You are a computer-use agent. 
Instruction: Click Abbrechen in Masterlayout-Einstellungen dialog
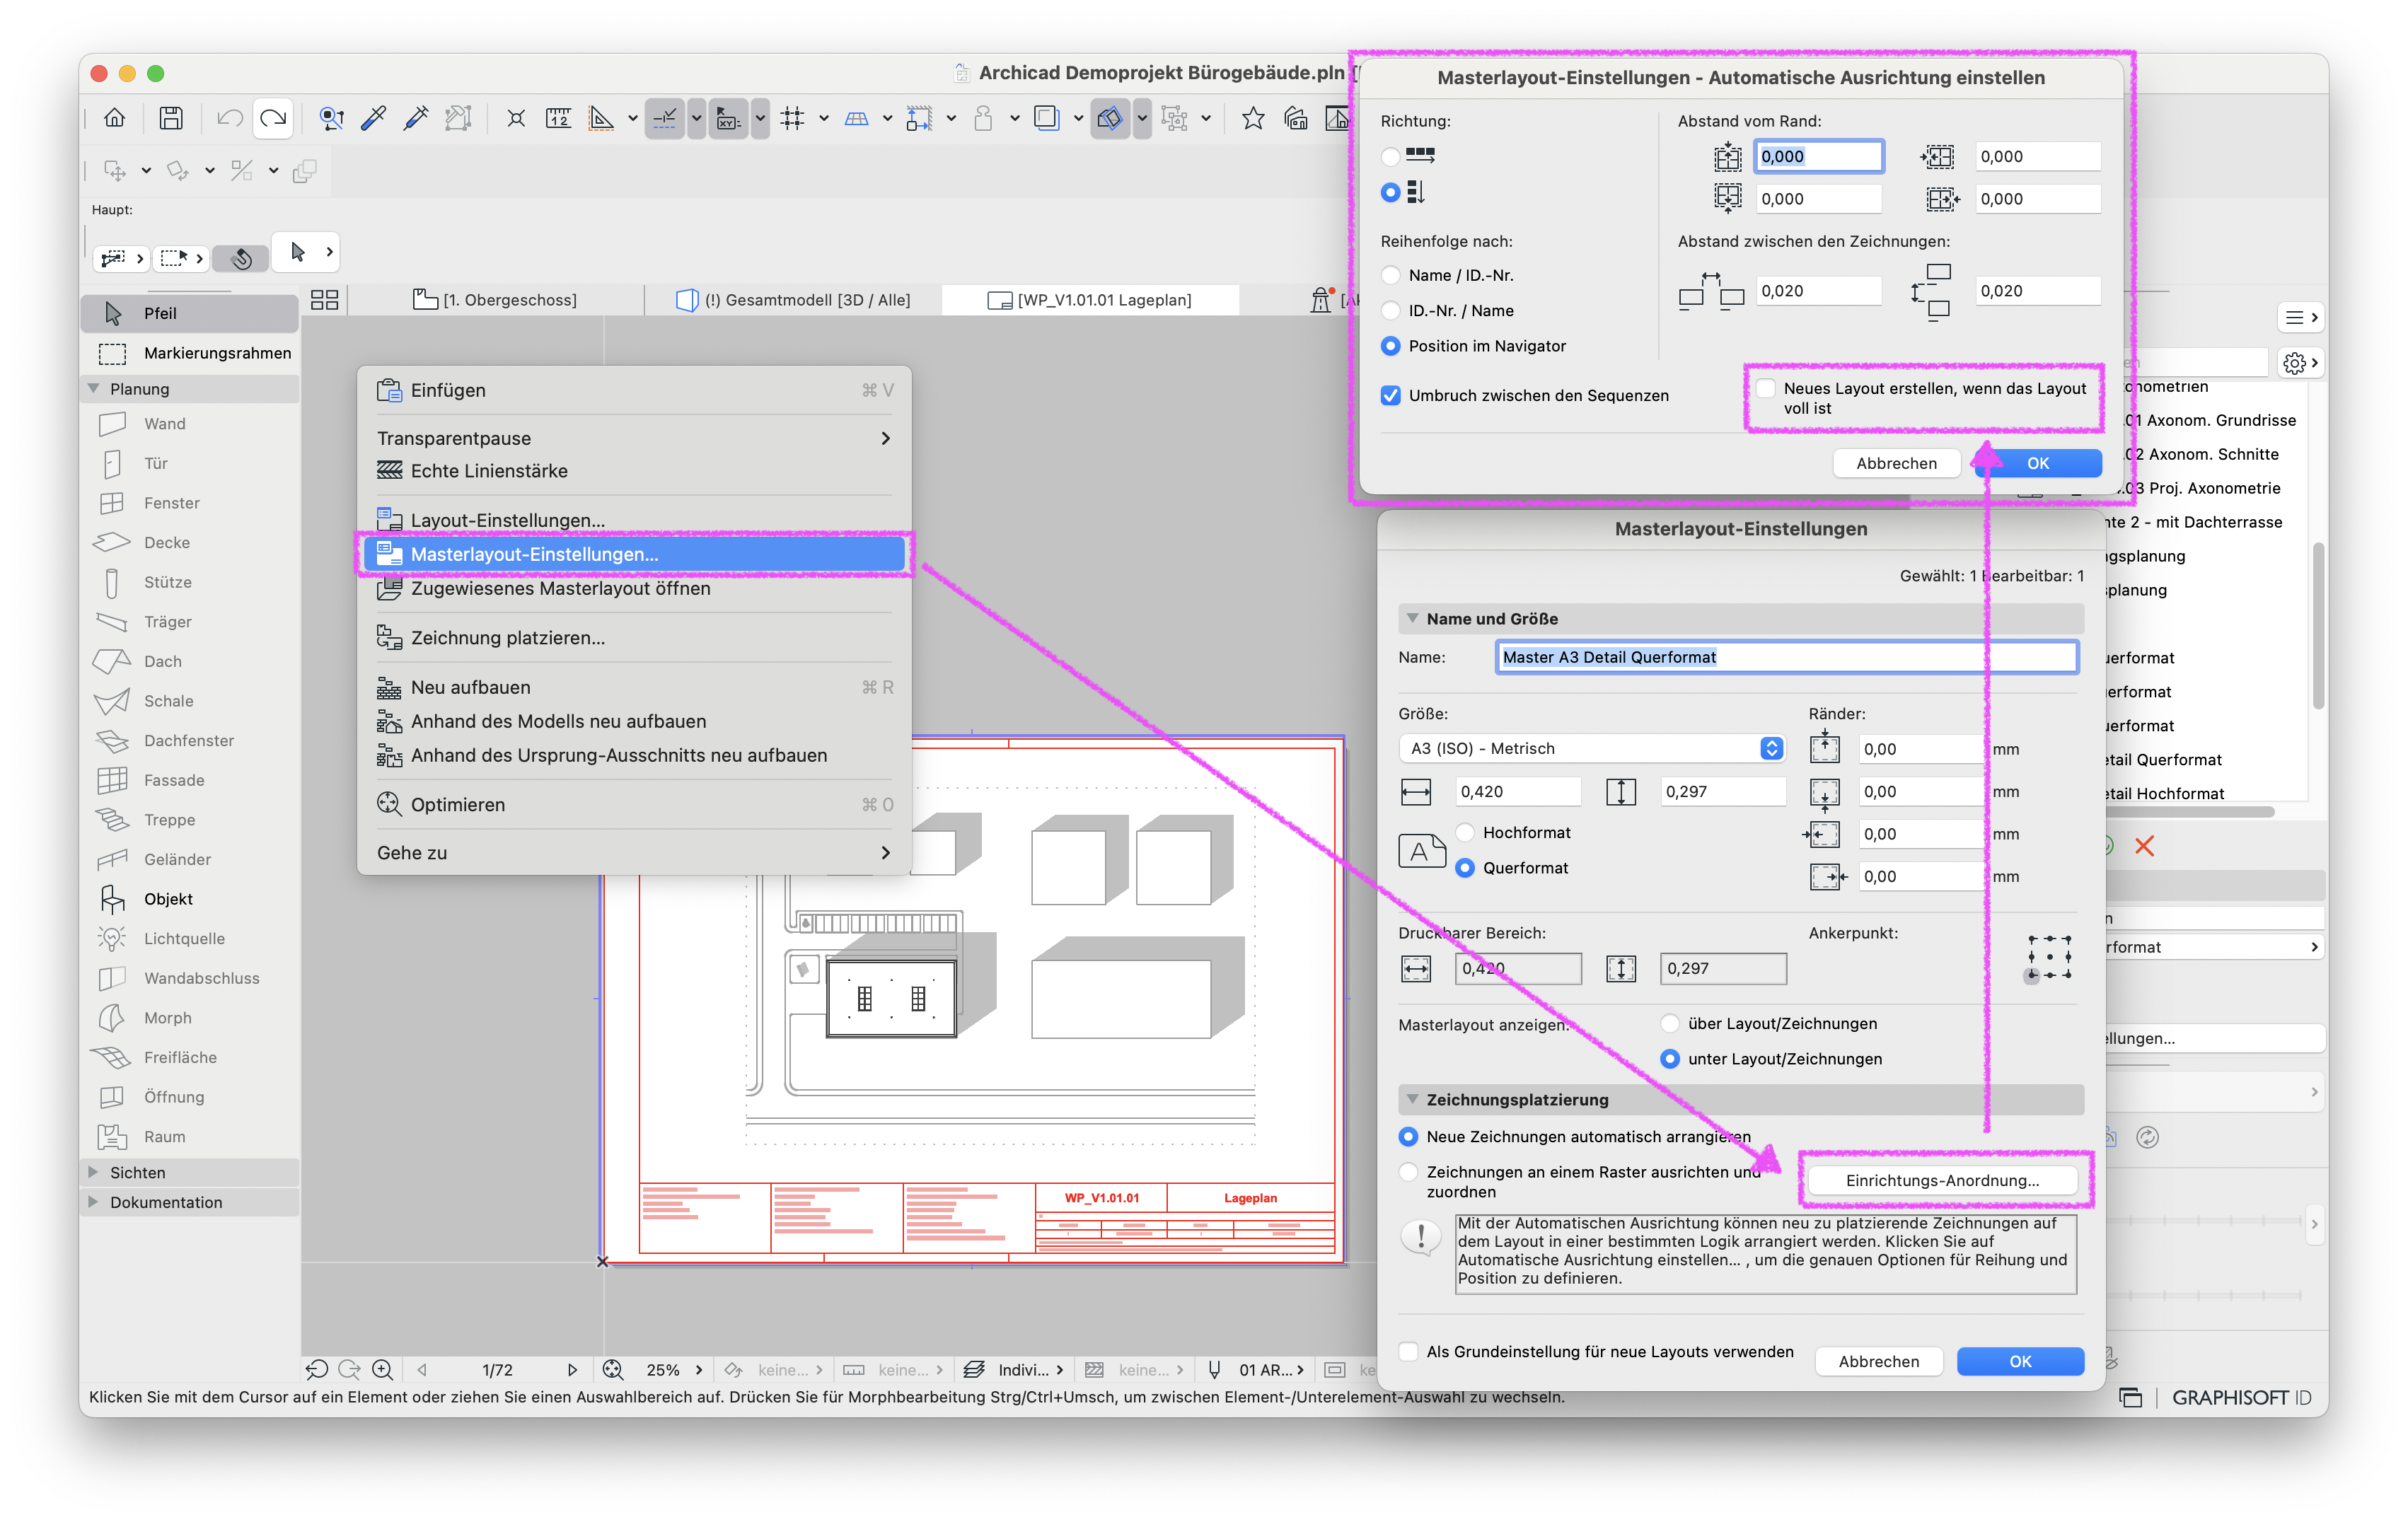coord(1878,1361)
